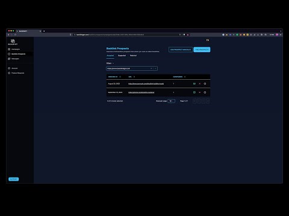Click the Find Prospects button
Image resolution: width=289 pixels, height=216 pixels.
tap(202, 50)
